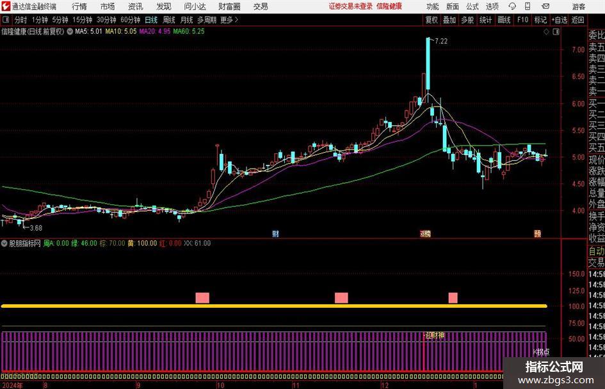Open the 选项 menu

coord(492,6)
